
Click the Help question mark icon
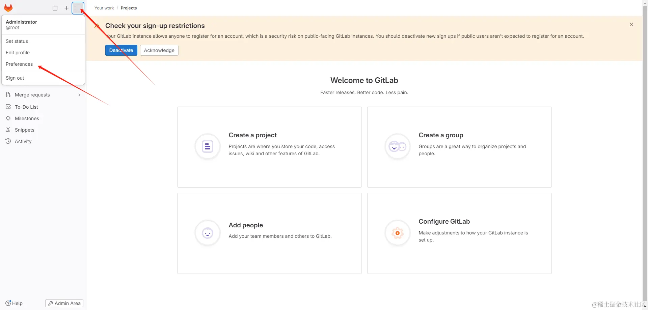coord(8,303)
